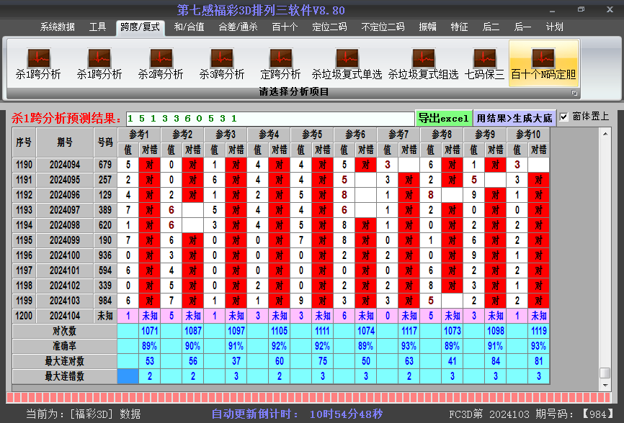Click the 参考1 column header
Screen dimensions: 624x423
point(139,135)
